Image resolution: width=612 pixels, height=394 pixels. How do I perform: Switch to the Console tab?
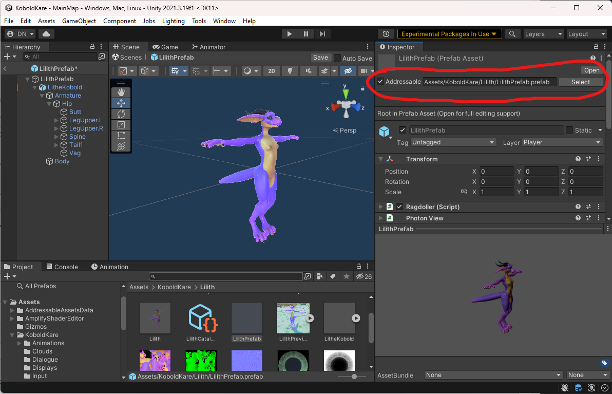pos(62,267)
